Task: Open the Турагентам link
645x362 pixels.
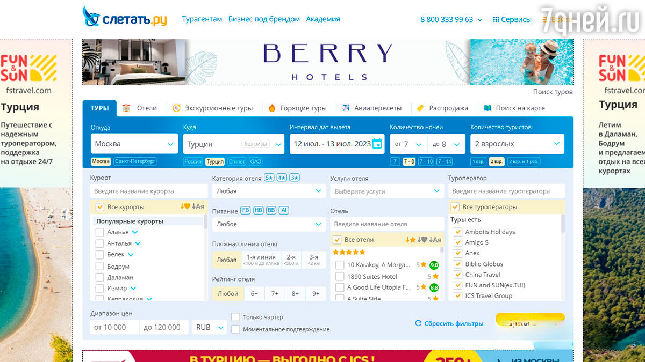Action: (x=202, y=19)
